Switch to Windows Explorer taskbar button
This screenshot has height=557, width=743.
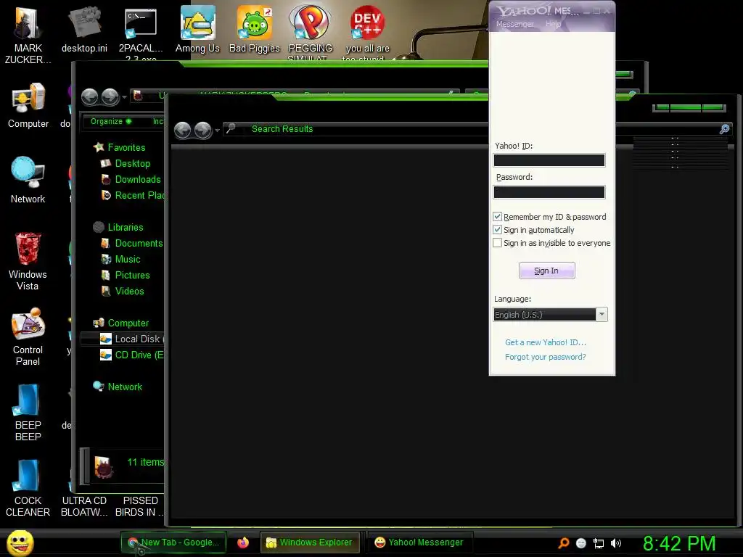tap(309, 542)
